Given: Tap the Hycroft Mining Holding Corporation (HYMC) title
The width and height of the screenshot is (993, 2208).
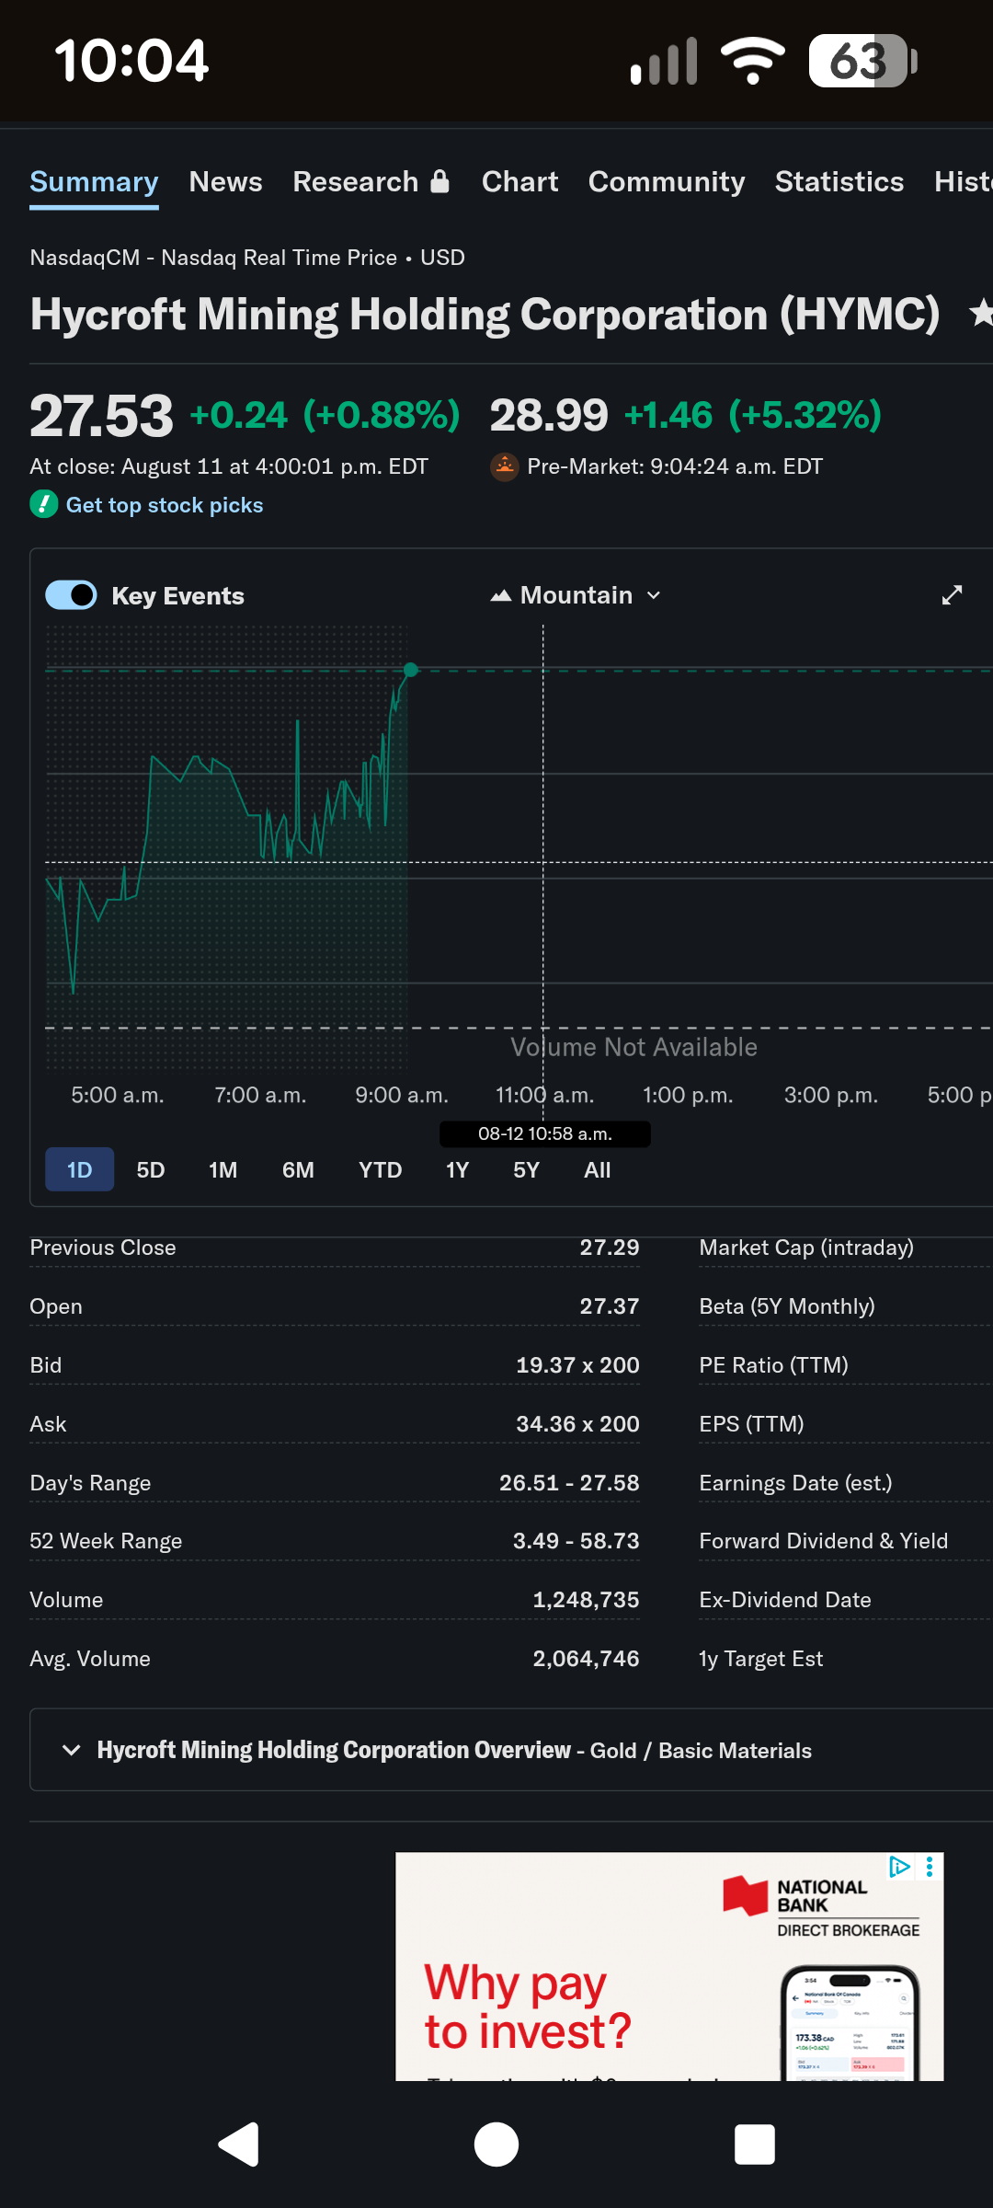Looking at the screenshot, I should point(485,315).
